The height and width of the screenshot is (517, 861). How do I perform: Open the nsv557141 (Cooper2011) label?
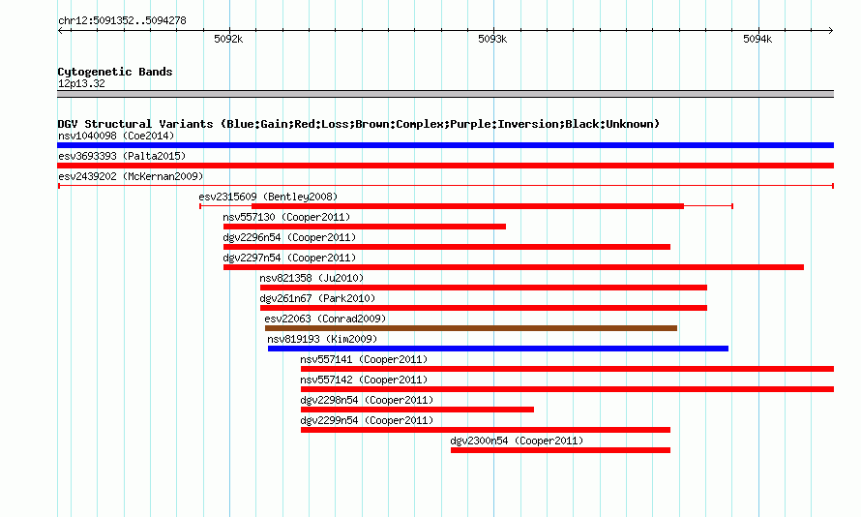364,359
